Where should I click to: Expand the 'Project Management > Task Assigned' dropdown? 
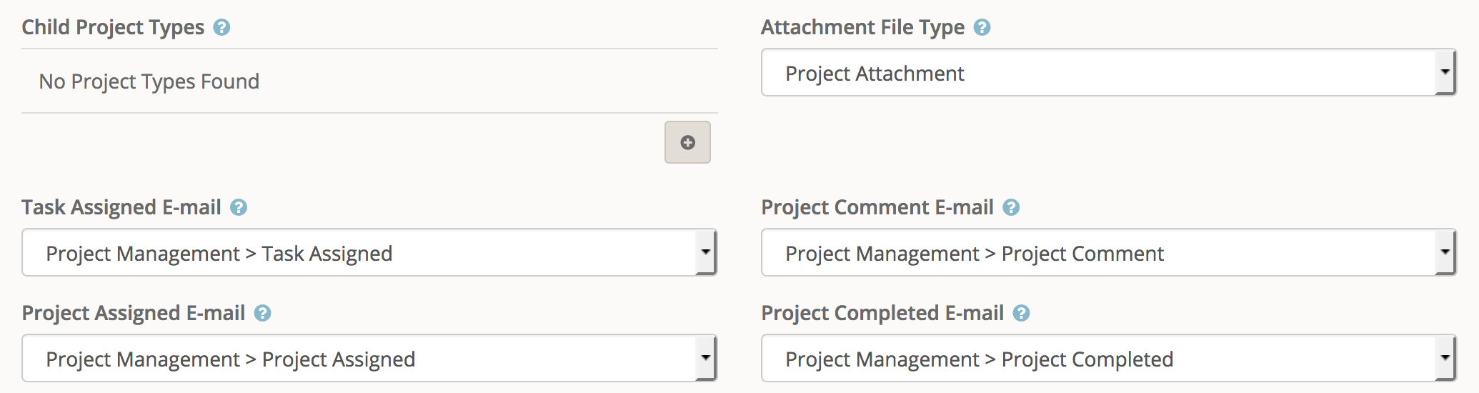coord(369,252)
